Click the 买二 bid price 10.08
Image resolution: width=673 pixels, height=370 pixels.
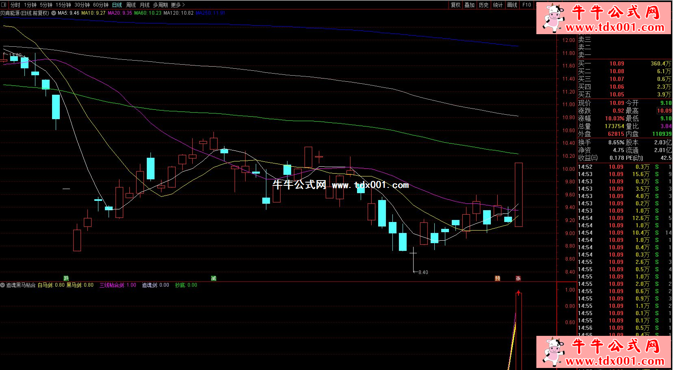[616, 71]
